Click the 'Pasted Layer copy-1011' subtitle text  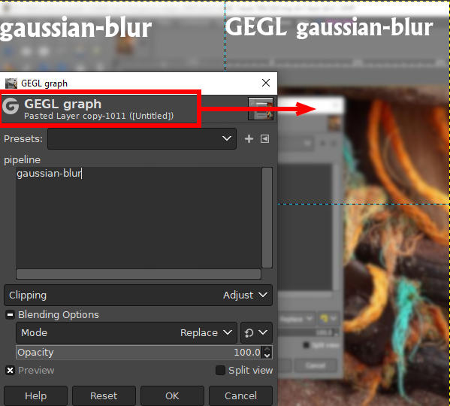pyautogui.click(x=98, y=116)
